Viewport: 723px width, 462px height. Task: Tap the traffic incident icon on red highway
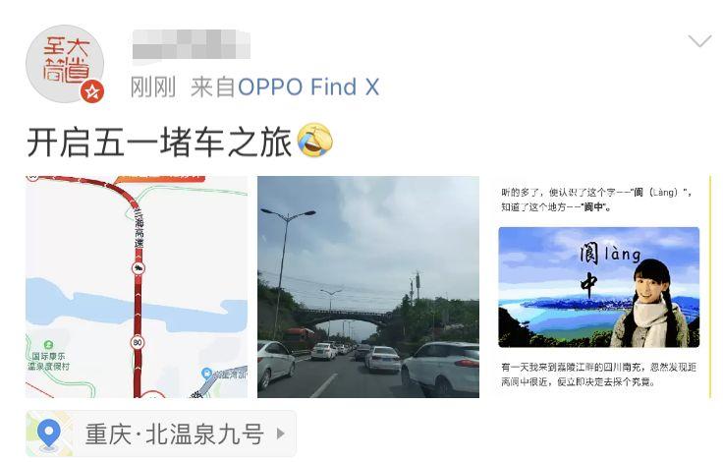click(x=138, y=268)
